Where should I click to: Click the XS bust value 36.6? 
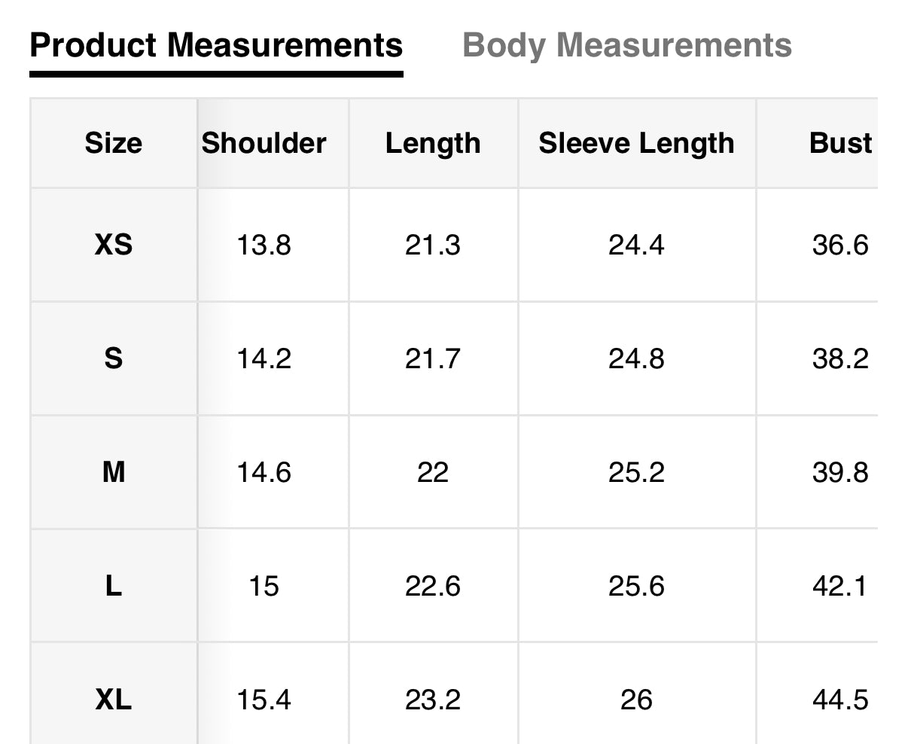[840, 245]
